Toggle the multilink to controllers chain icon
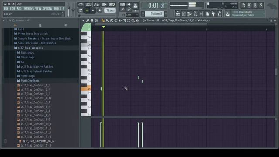The image size is (279, 157). [129, 10]
